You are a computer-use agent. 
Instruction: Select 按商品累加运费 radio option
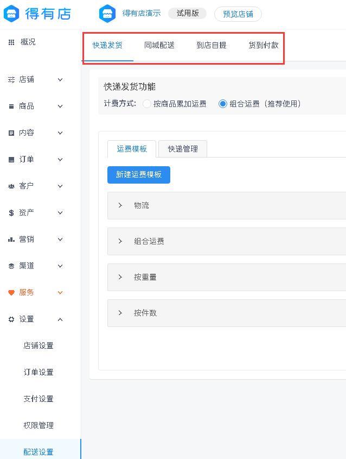[x=147, y=104]
